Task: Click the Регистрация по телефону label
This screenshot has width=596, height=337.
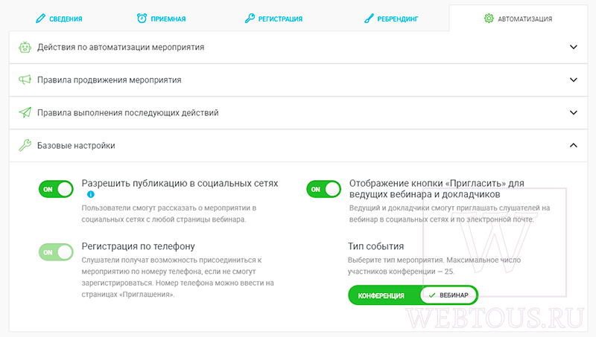Action: [x=138, y=246]
